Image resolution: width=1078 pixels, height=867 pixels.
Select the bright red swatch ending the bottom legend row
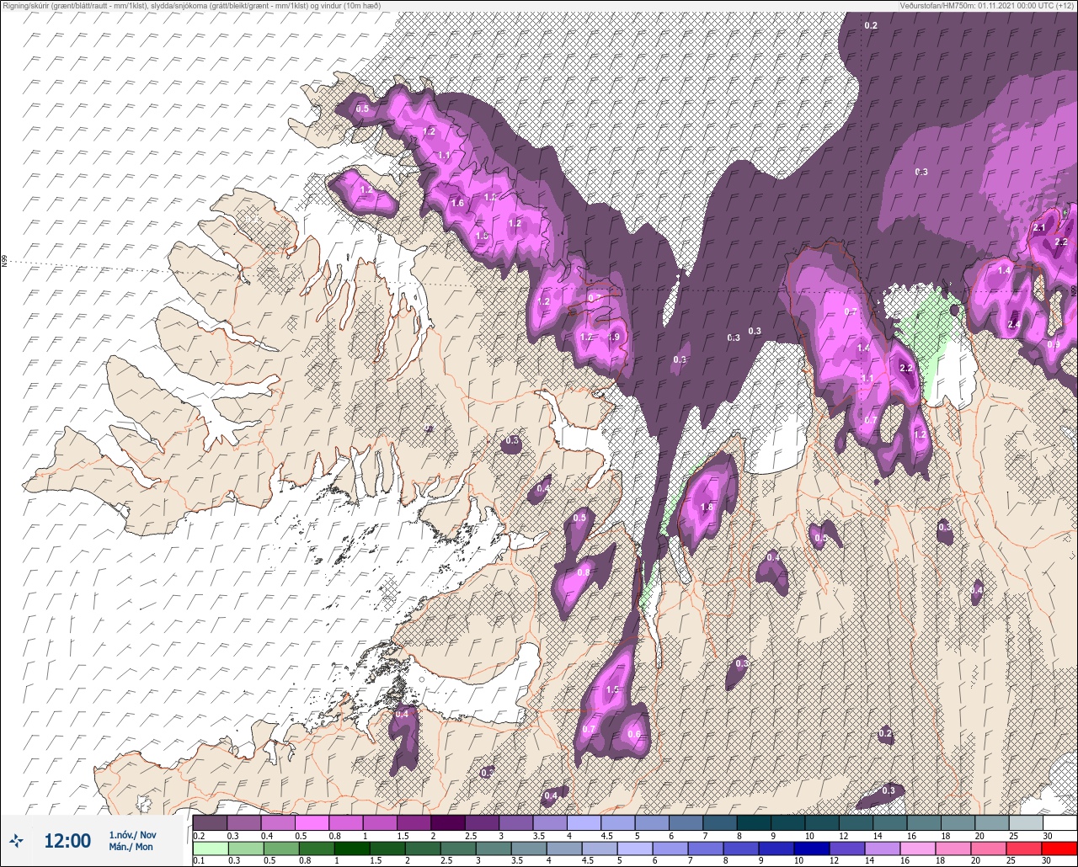point(1059,848)
